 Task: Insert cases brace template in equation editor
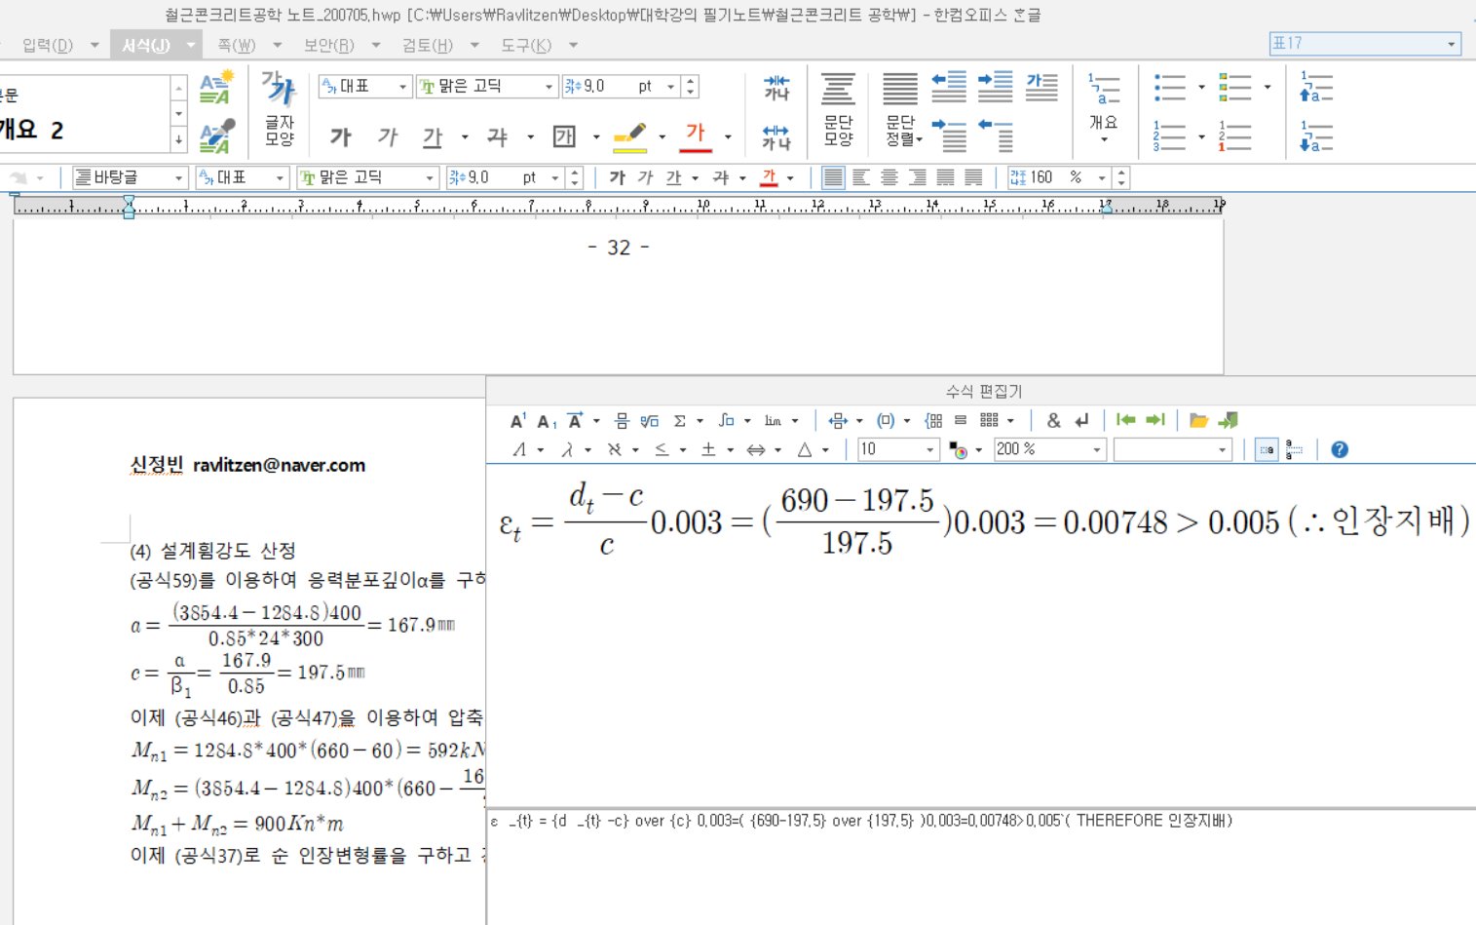[933, 420]
